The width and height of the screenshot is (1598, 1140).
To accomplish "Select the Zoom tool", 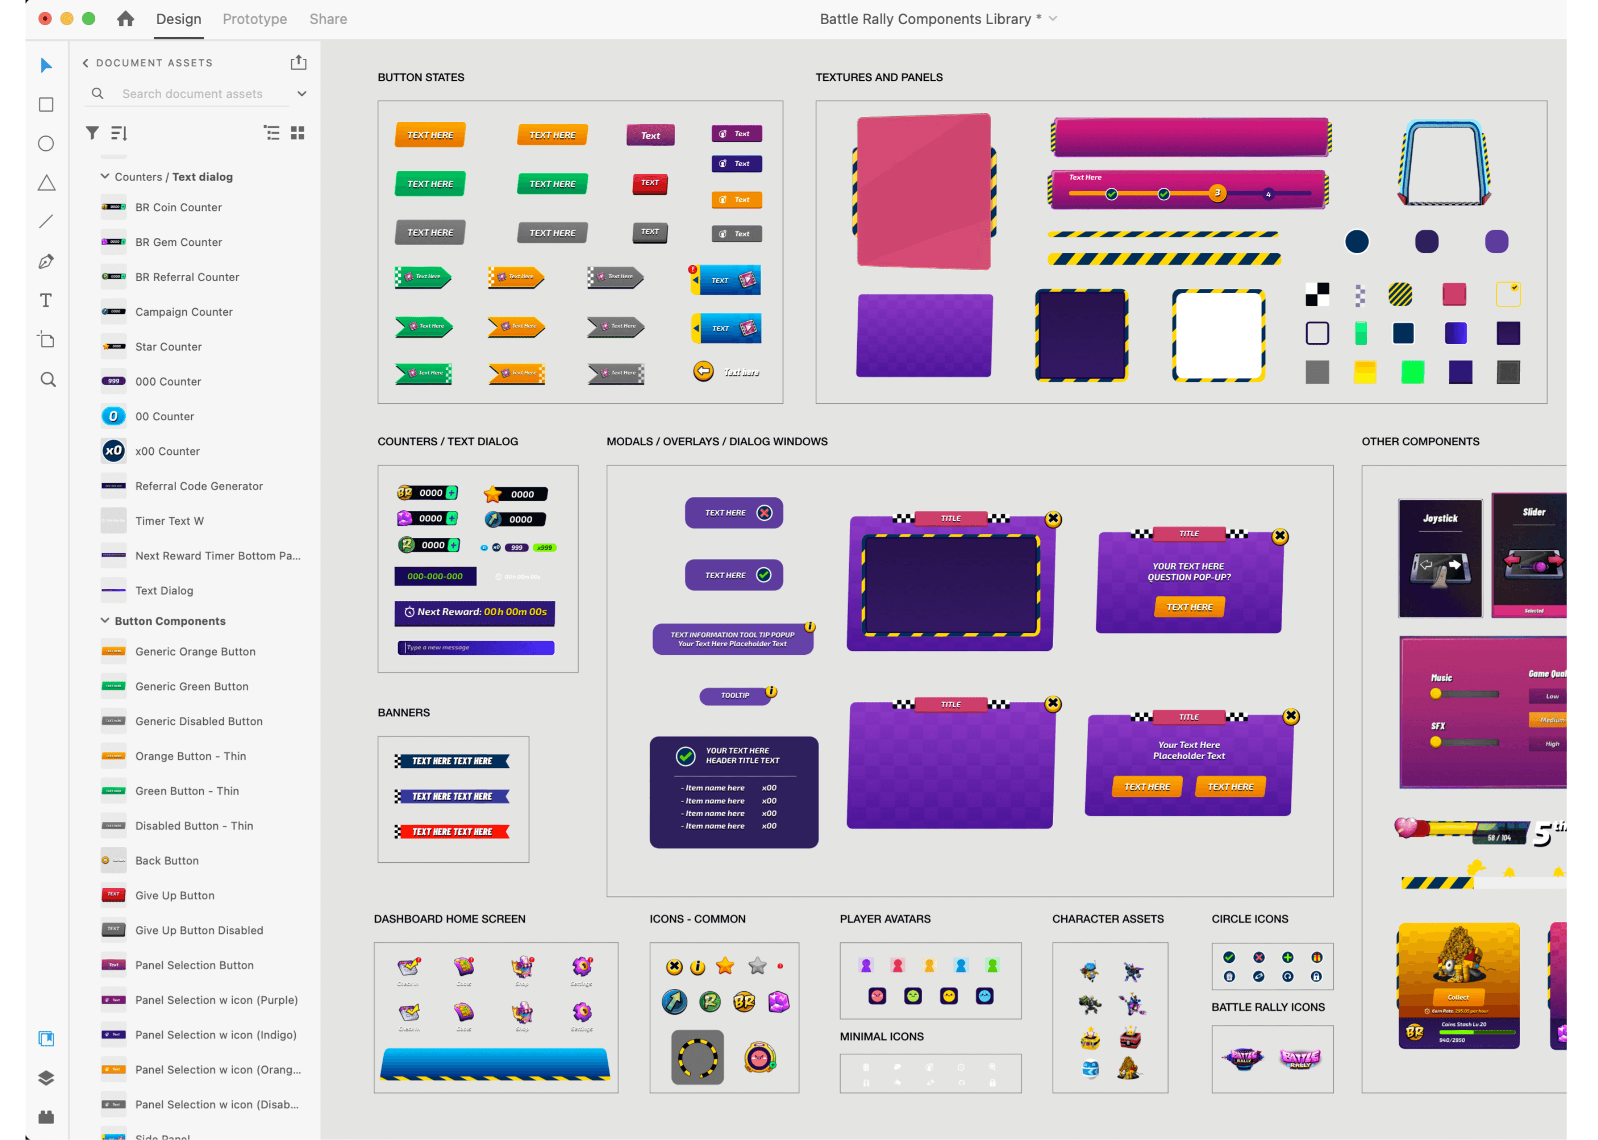I will pos(48,380).
